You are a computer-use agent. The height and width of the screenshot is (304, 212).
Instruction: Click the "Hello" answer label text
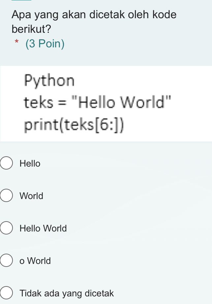coord(30,164)
